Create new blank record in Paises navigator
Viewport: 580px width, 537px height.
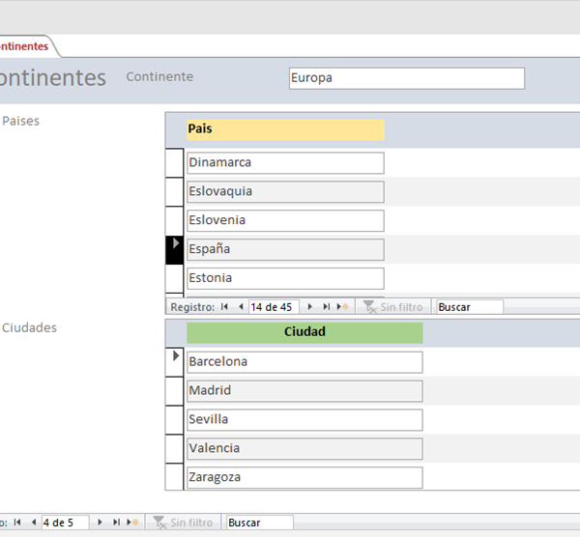click(x=341, y=307)
